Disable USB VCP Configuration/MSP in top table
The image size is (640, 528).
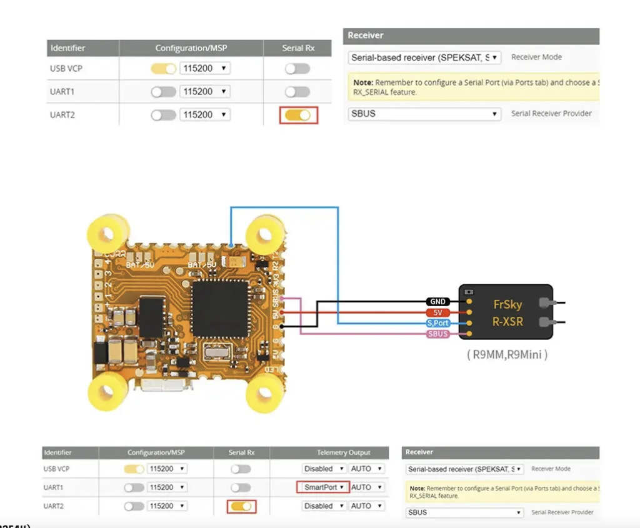coord(163,69)
